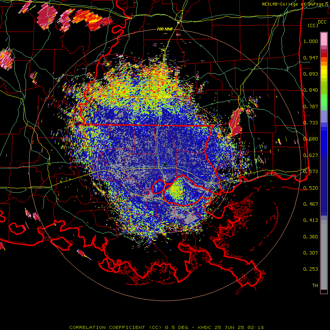Click the [CC] unit label

313,25
